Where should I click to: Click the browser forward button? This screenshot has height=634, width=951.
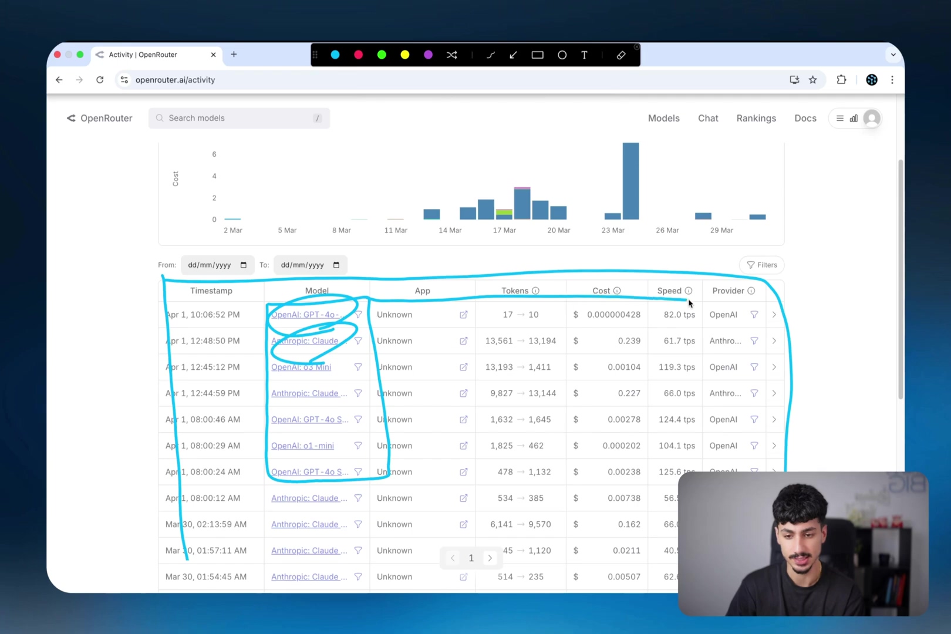79,80
